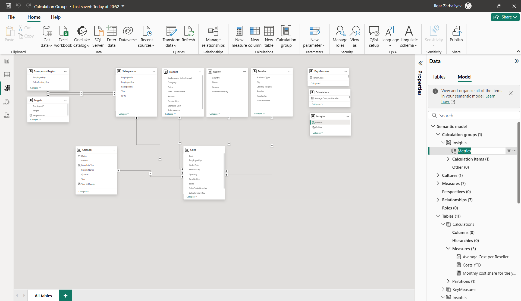
Task: Toggle visibility of the Metrics column
Action: (509, 151)
